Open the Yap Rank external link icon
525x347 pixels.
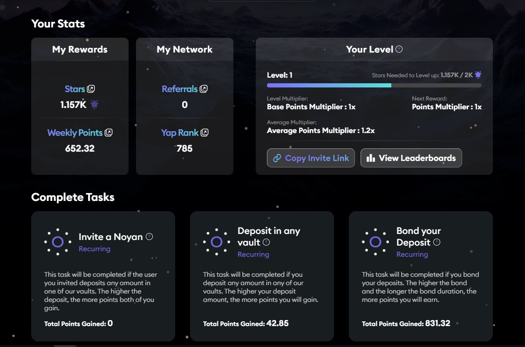click(204, 133)
